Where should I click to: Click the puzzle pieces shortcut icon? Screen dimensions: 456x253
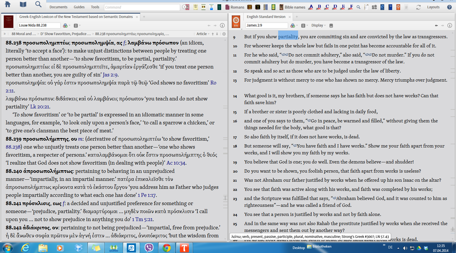pyautogui.click(x=374, y=7)
